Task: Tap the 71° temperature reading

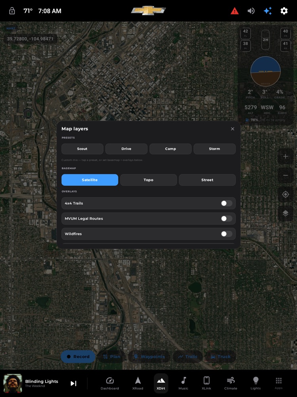Action: tap(28, 11)
